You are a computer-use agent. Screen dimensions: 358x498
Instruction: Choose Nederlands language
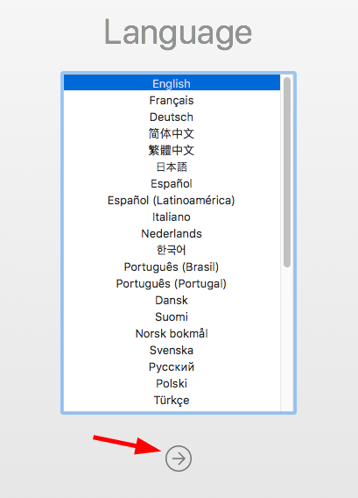(x=172, y=233)
